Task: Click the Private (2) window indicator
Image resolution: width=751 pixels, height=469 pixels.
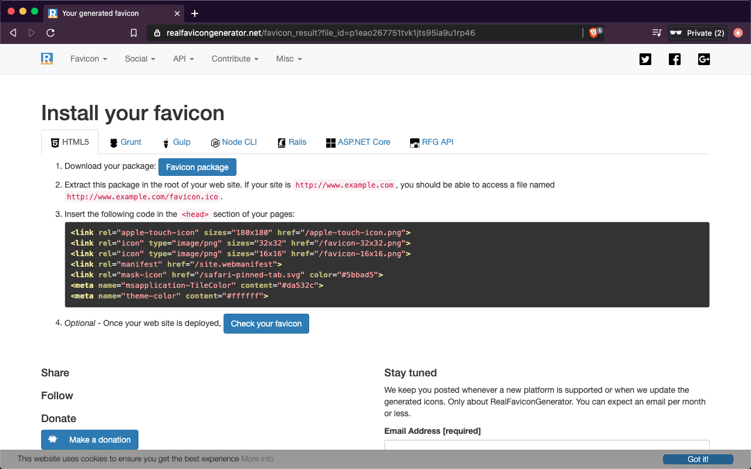Action: (698, 33)
